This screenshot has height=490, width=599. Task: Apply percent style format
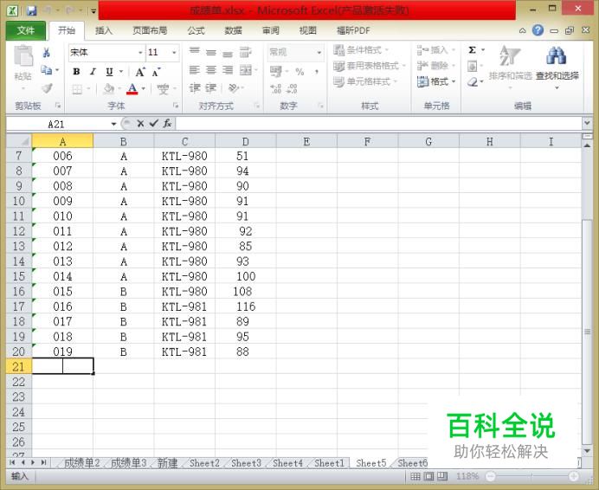299,72
